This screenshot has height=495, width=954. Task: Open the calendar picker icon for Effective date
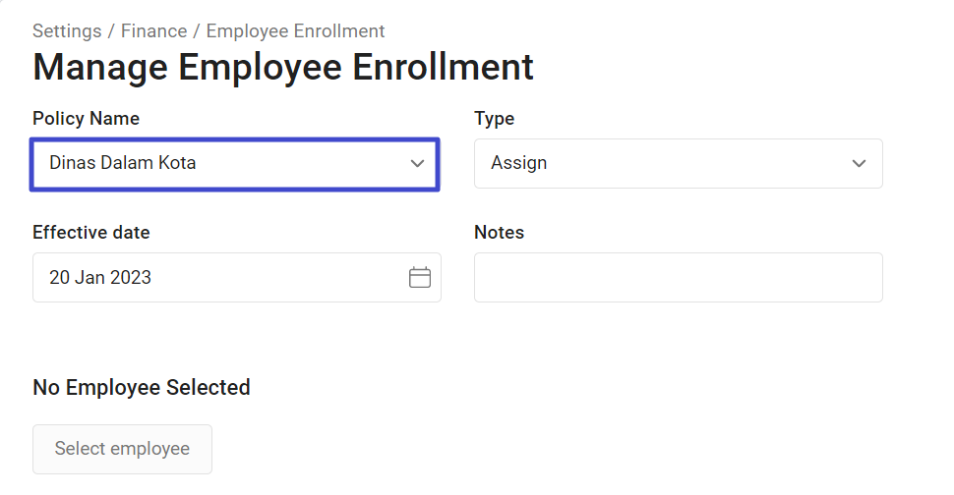pyautogui.click(x=419, y=278)
